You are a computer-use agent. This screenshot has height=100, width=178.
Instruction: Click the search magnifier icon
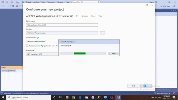tap(98, 2)
